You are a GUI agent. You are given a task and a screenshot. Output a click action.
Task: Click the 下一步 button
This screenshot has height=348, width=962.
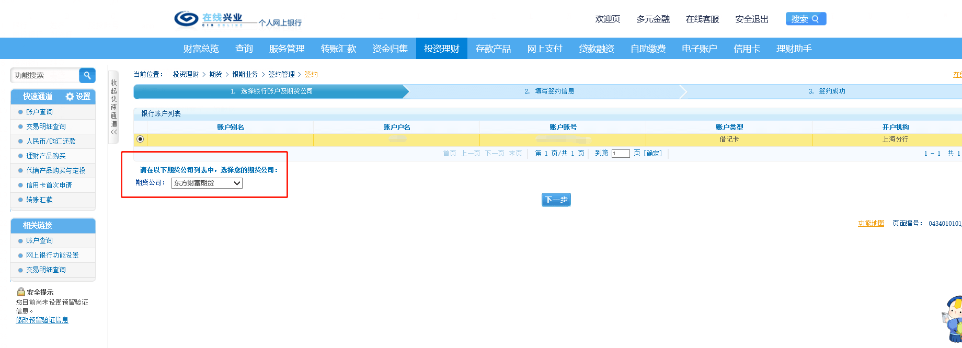556,200
